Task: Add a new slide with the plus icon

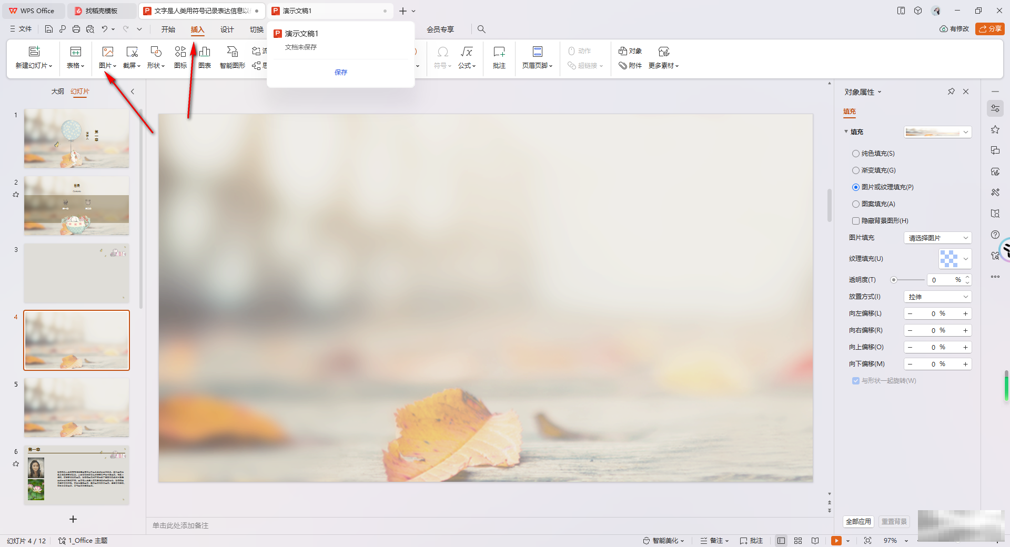Action: coord(73,519)
